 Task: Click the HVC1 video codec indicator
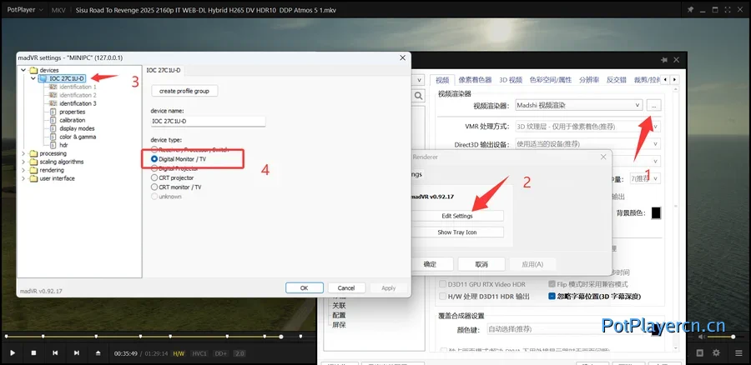[199, 353]
